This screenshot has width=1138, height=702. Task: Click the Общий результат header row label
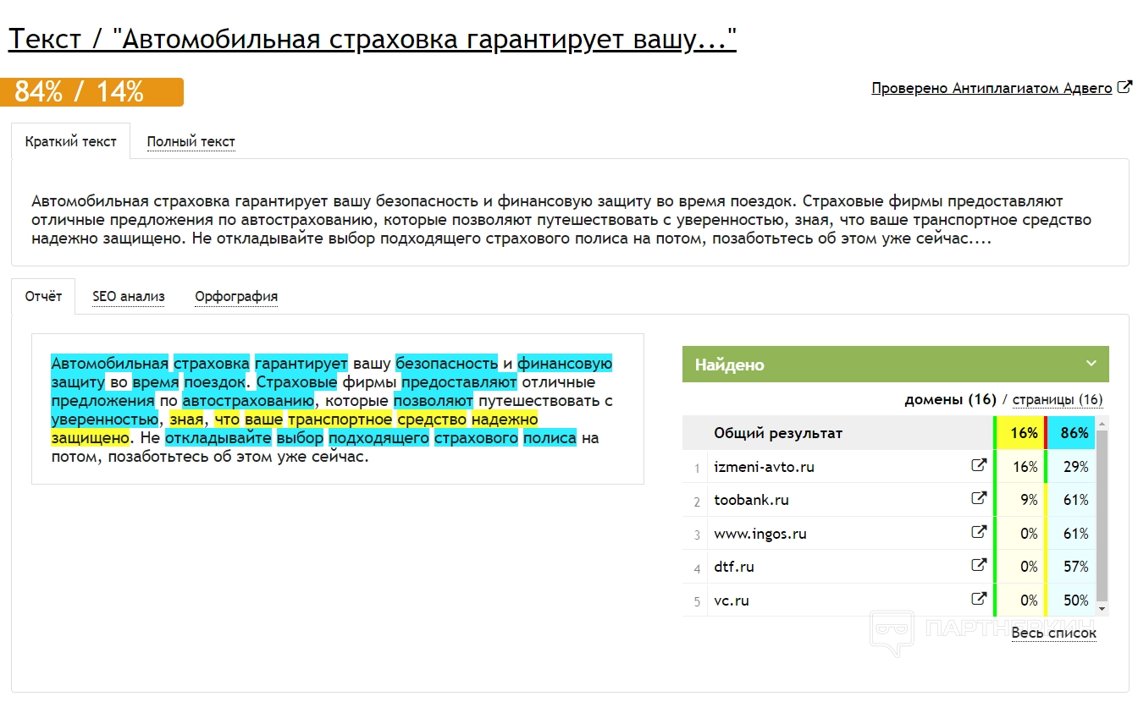778,433
